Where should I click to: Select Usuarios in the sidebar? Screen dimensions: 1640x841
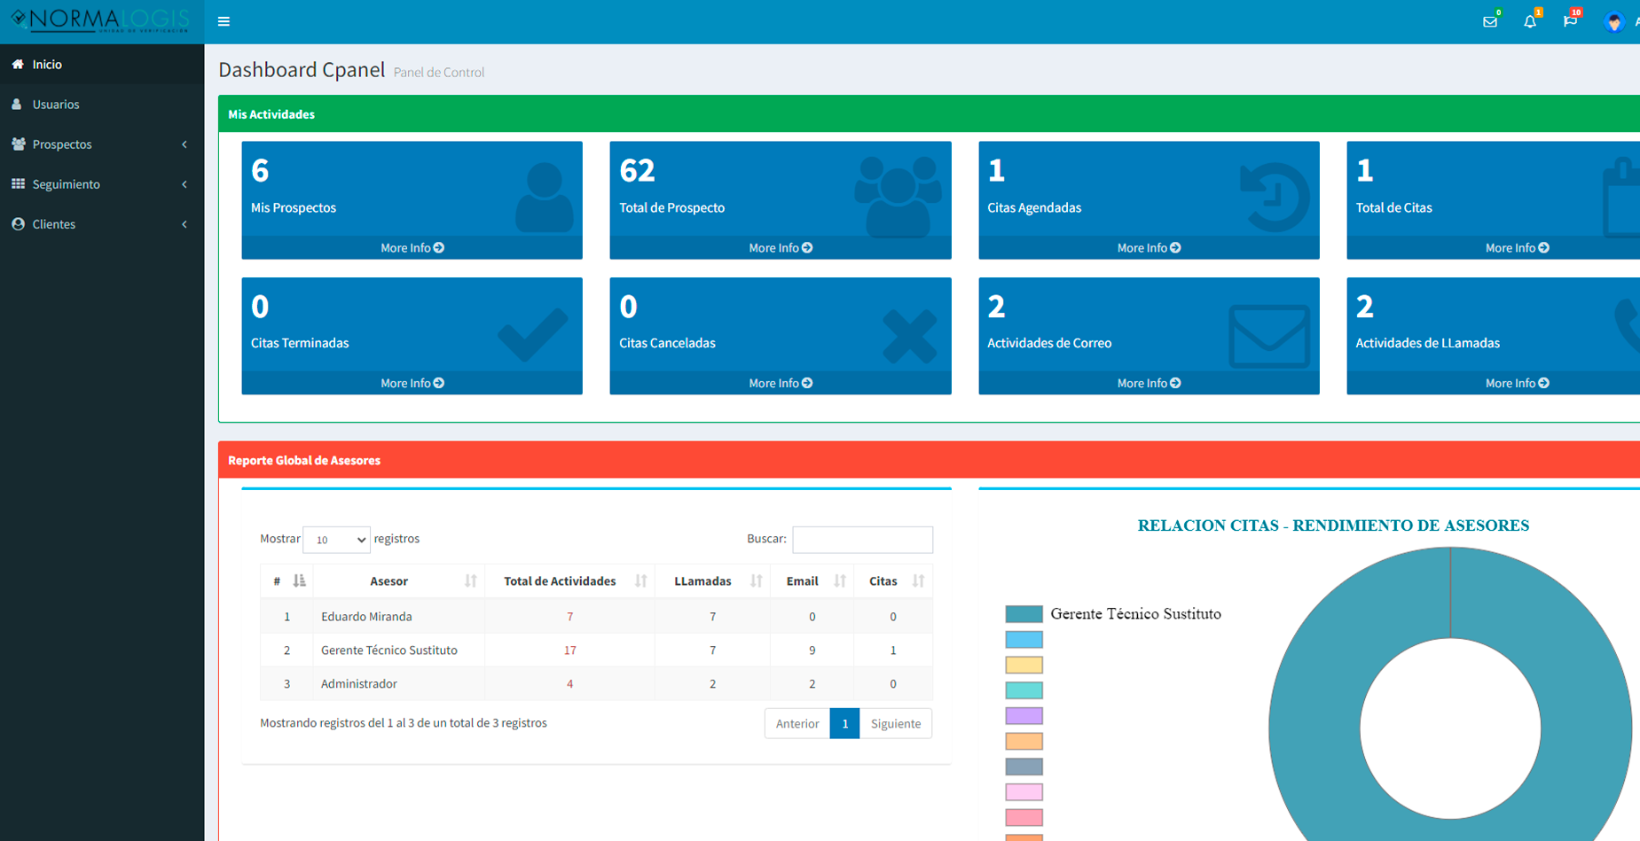pos(56,105)
